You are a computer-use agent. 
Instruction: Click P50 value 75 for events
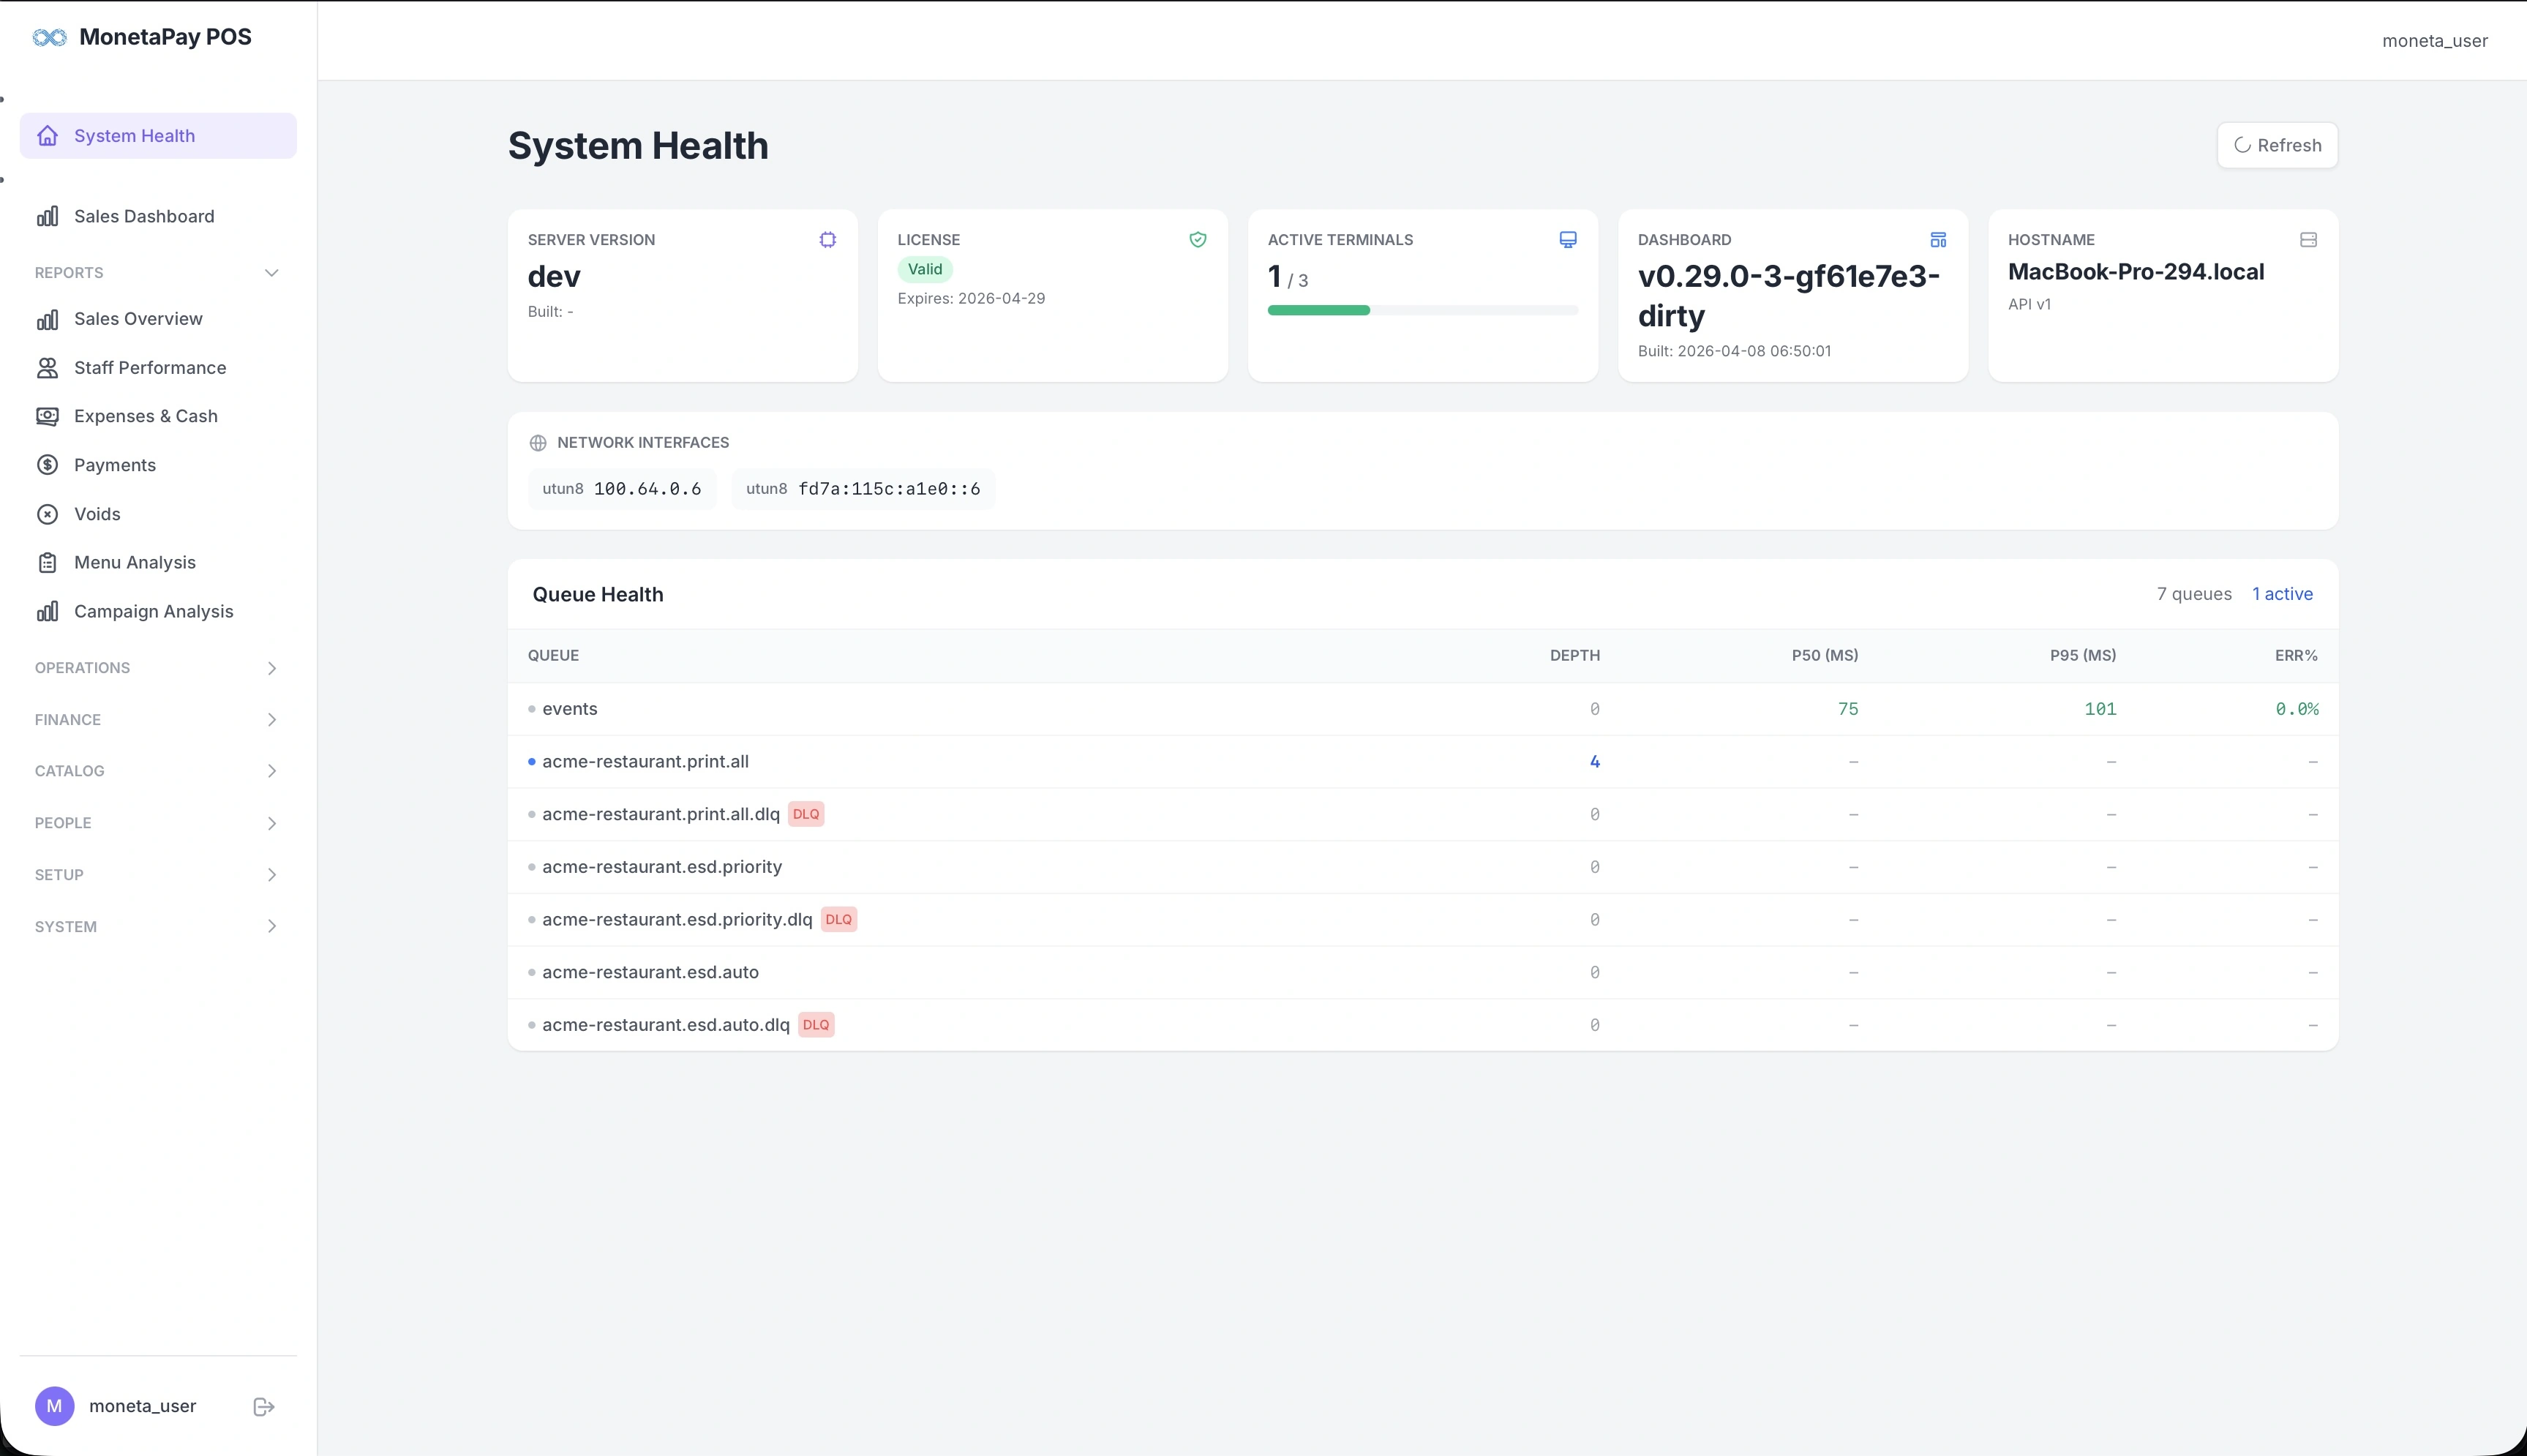tap(1847, 709)
